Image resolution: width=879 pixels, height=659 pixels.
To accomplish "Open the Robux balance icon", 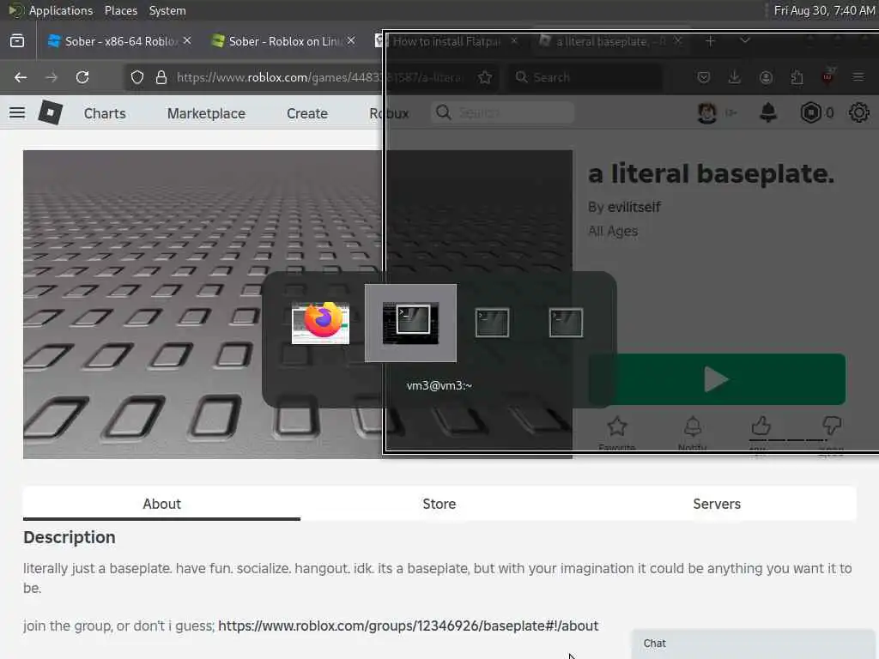I will 810,113.
